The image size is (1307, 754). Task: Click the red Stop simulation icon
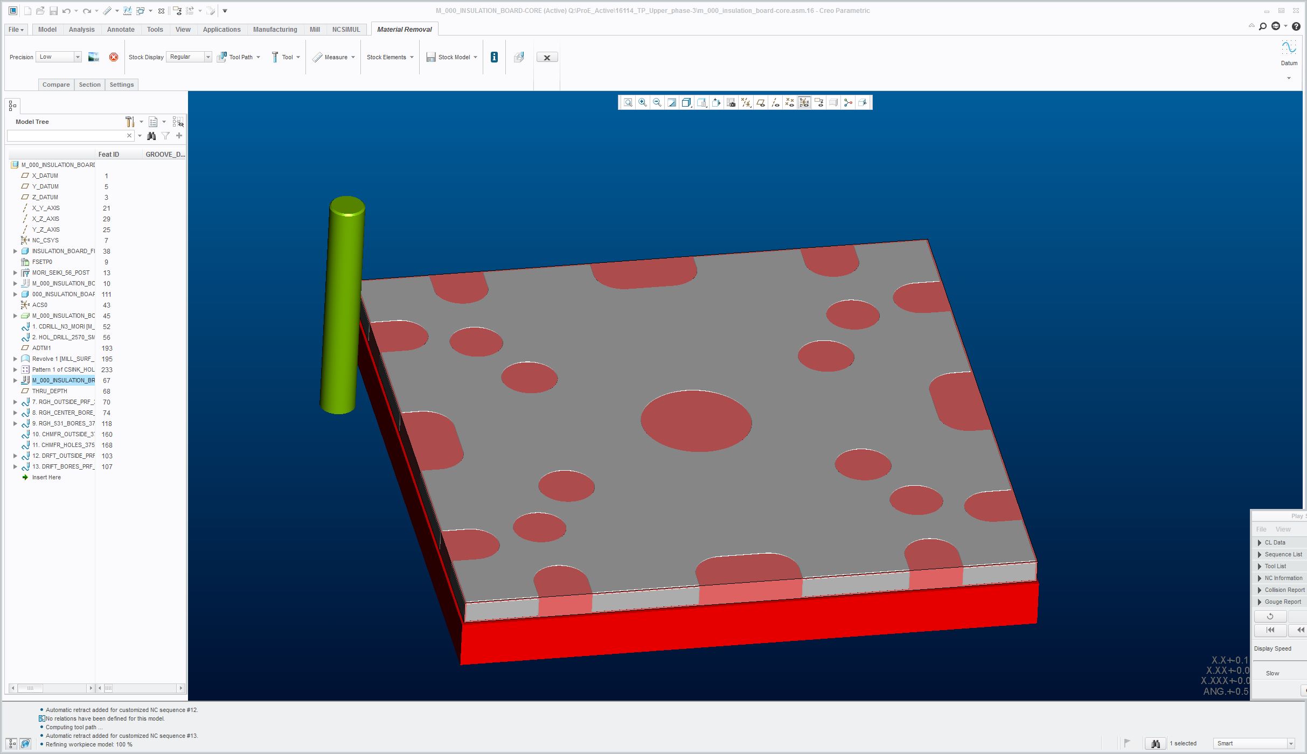coord(113,57)
